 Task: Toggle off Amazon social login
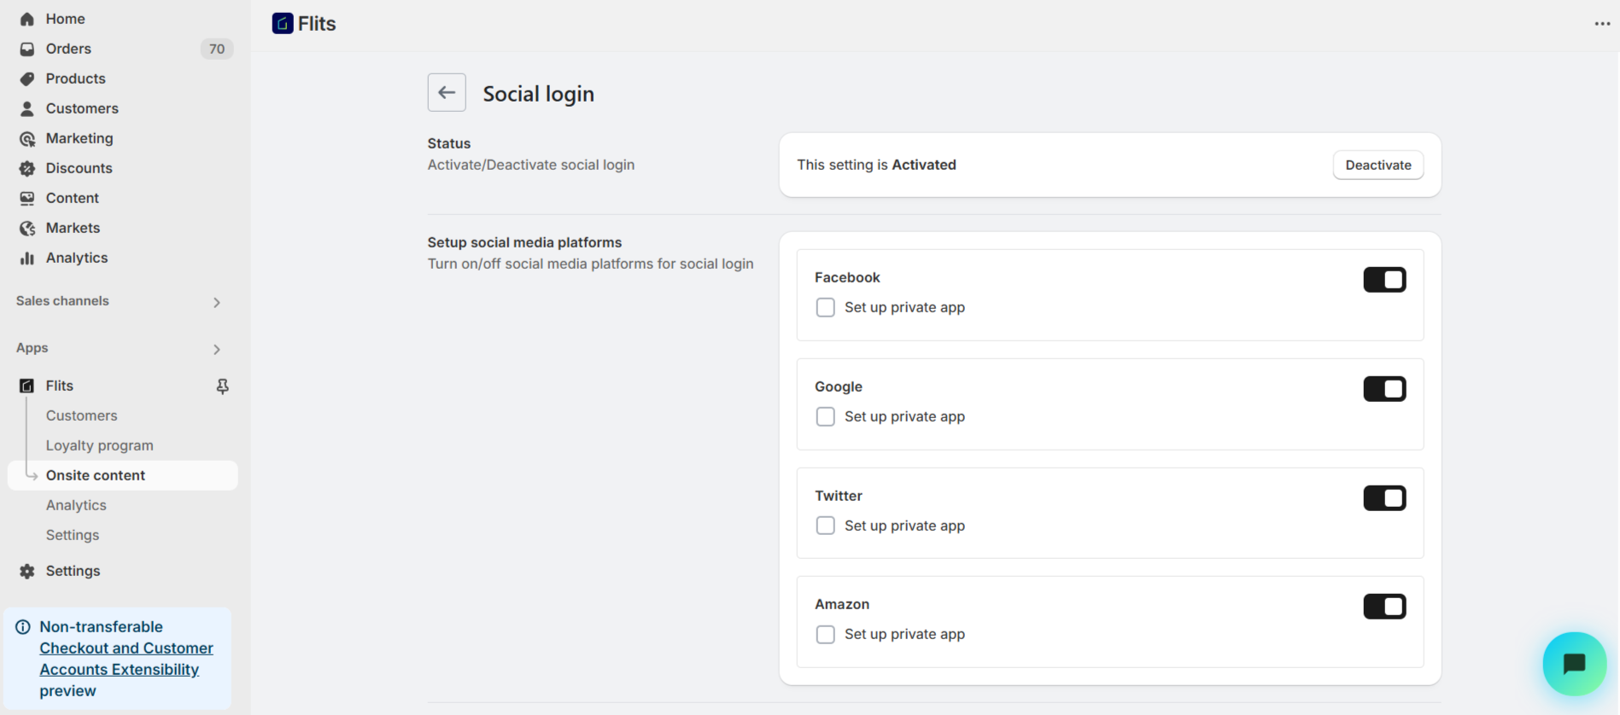coord(1384,607)
